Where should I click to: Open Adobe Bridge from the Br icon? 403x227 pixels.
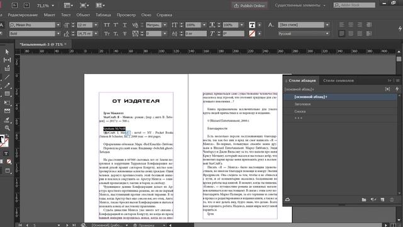point(14,5)
